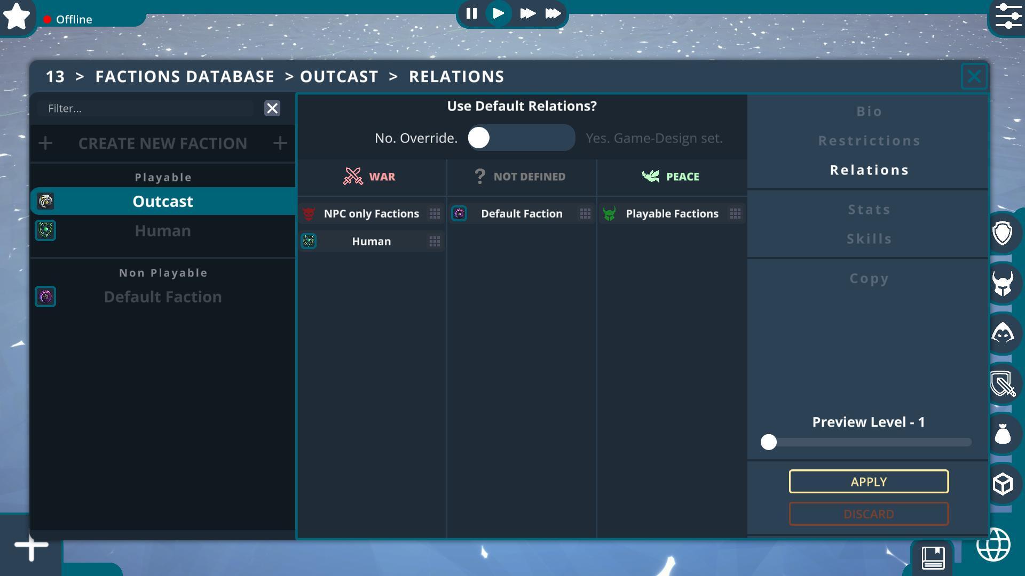
Task: Close the Factions Database window
Action: pyautogui.click(x=974, y=77)
